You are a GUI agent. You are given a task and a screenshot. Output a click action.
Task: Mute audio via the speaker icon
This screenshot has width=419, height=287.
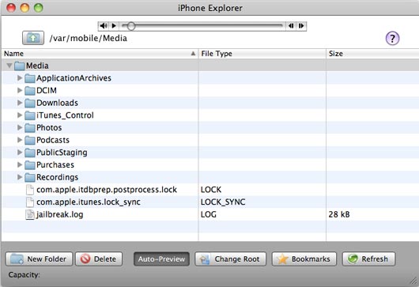coord(104,25)
